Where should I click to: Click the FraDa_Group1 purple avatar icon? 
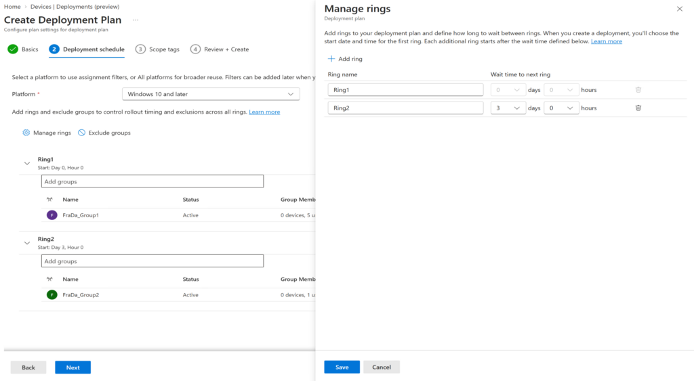point(52,215)
